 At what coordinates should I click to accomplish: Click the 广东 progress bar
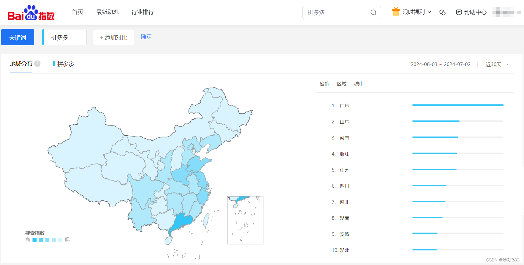coord(458,105)
